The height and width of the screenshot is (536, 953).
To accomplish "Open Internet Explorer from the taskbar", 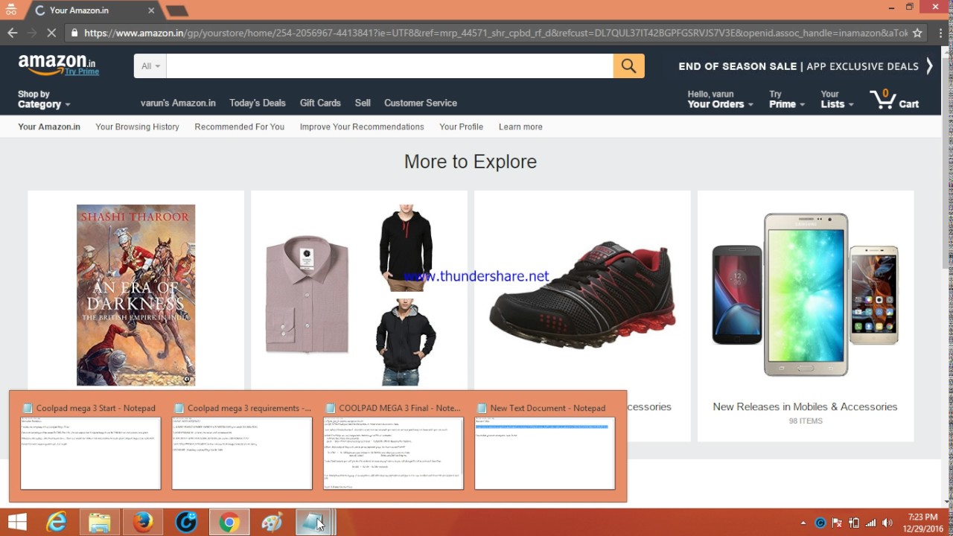I will click(57, 523).
